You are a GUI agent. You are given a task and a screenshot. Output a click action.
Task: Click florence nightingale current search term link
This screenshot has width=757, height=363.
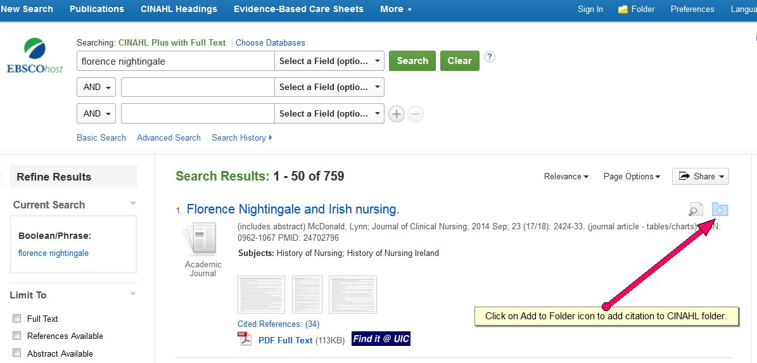point(53,253)
